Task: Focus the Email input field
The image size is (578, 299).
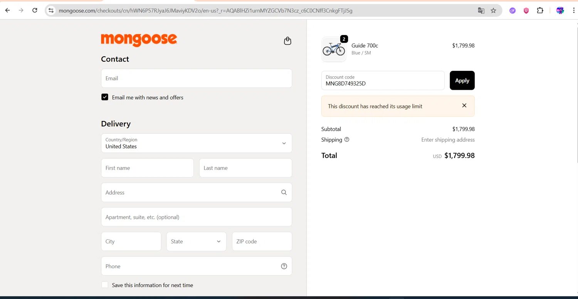Action: point(197,78)
